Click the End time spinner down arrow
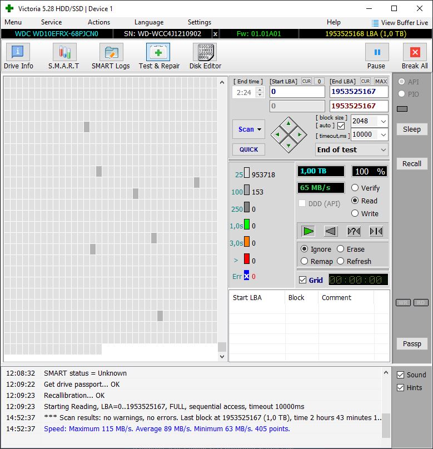The width and height of the screenshot is (433, 449). point(260,95)
